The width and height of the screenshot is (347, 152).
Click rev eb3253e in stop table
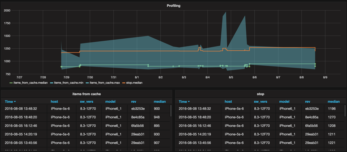(312, 109)
